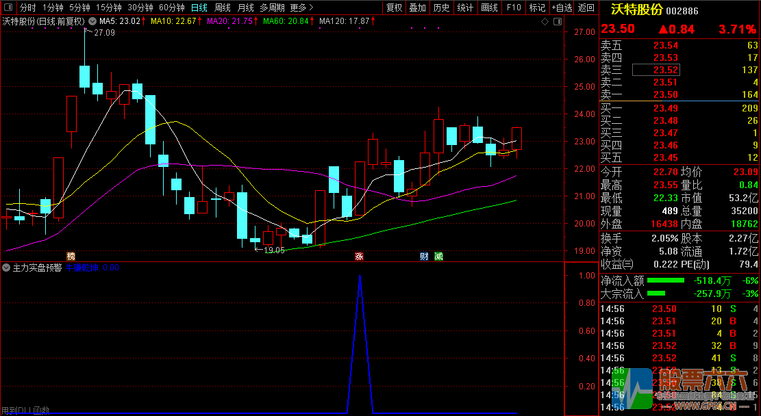Expand the 更多 periods menu
The width and height of the screenshot is (761, 416).
pos(301,8)
